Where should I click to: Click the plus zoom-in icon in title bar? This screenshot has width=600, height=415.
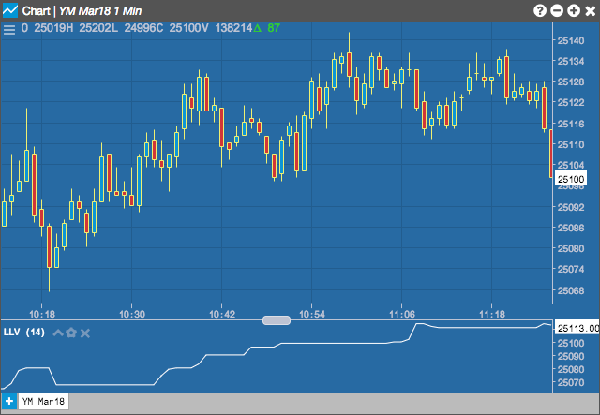(573, 10)
